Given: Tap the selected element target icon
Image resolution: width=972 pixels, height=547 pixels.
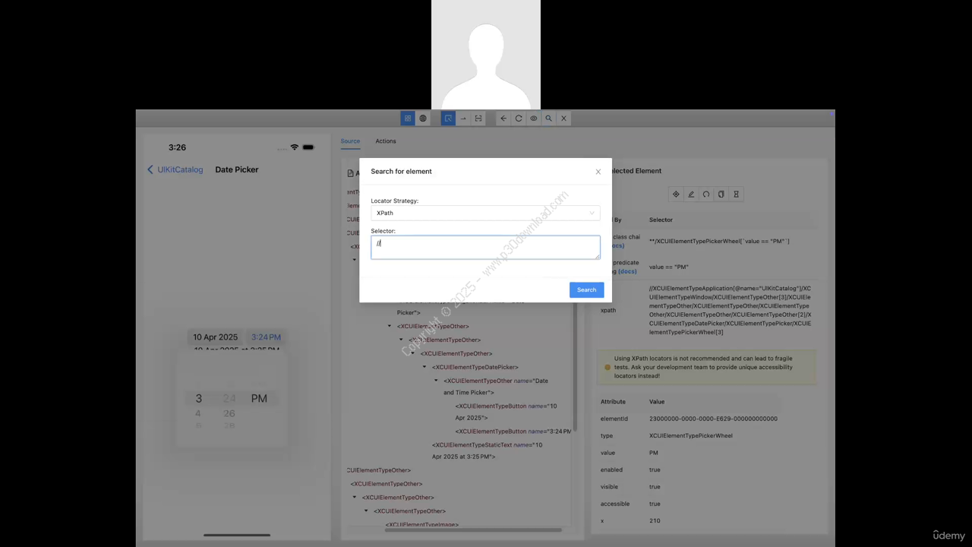Looking at the screenshot, I should point(676,194).
